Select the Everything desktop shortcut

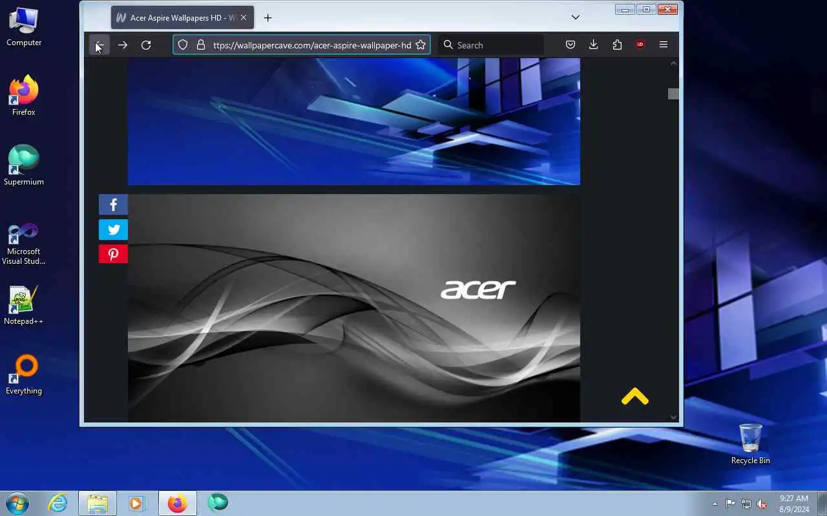pos(24,375)
